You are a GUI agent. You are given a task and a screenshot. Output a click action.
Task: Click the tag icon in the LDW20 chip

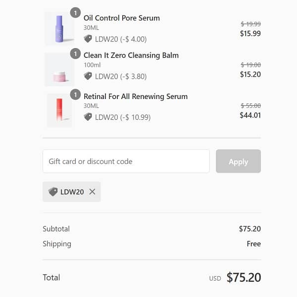tap(53, 192)
